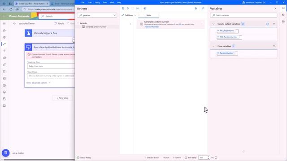The width and height of the screenshot is (287, 161).
Task: Filter the Input / output variables
Action: pos(274,24)
